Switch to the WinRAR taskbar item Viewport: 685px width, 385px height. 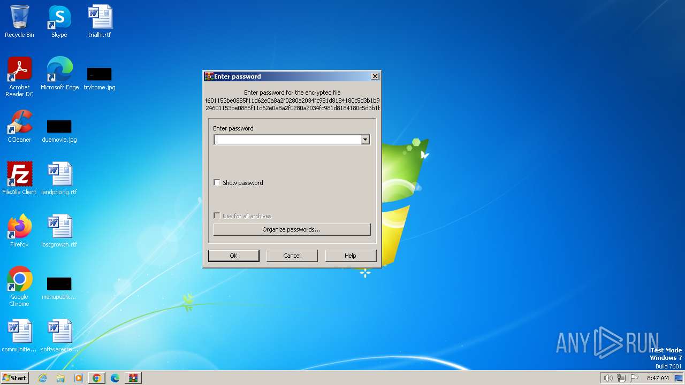click(133, 378)
